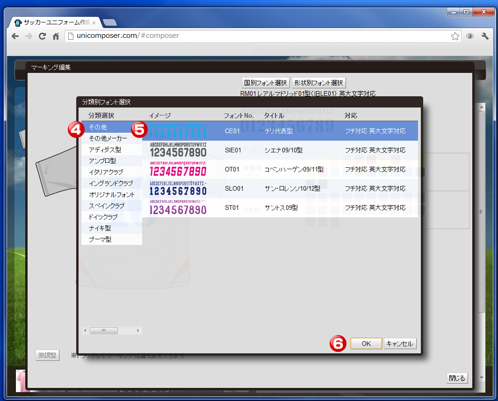Screen dimensions: 498x401
Task: Select その他メーカー category
Action: [x=111, y=138]
